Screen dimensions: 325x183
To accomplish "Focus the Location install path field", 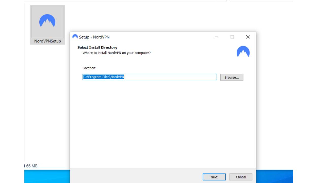I will tap(150, 77).
